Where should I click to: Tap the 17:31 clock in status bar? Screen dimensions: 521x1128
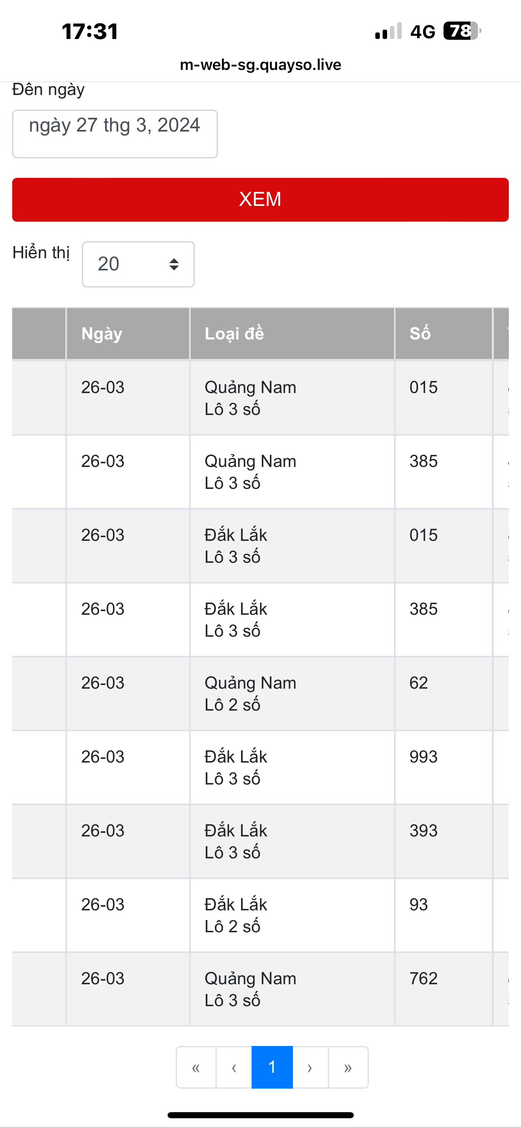(90, 32)
